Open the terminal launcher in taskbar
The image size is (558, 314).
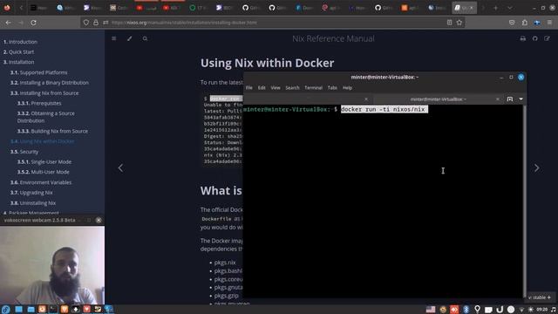(x=53, y=310)
